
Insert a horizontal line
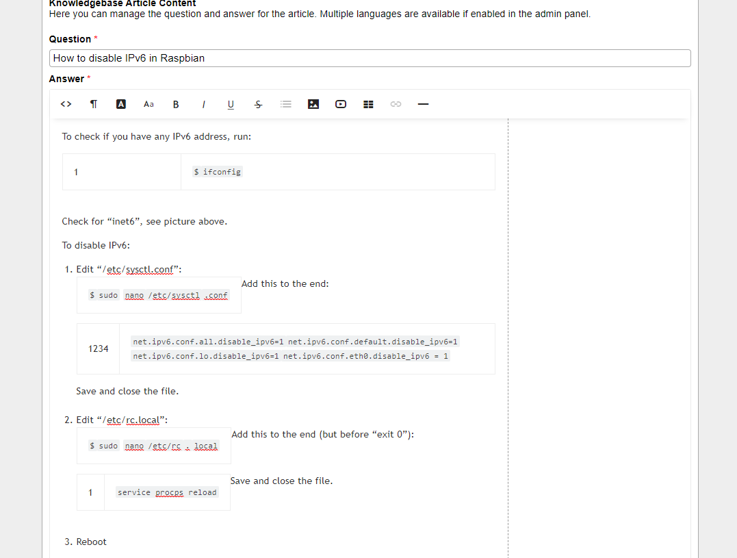tap(423, 105)
